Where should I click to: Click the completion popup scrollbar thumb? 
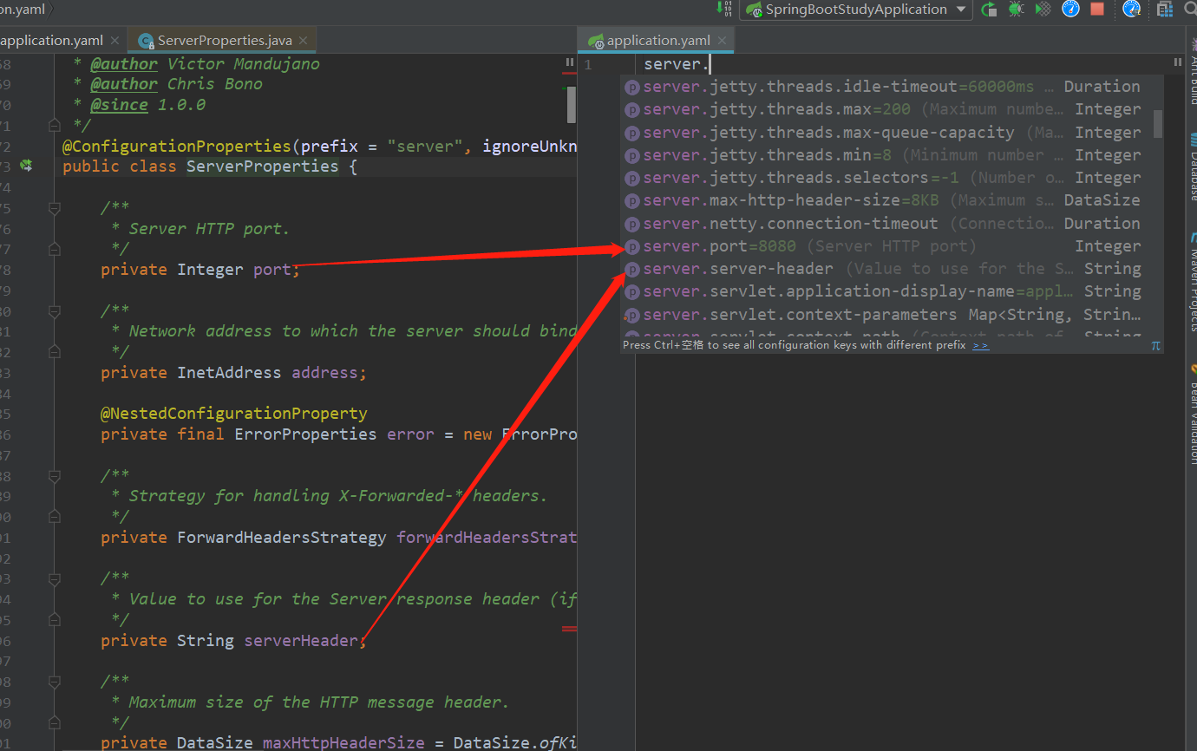(x=1158, y=124)
